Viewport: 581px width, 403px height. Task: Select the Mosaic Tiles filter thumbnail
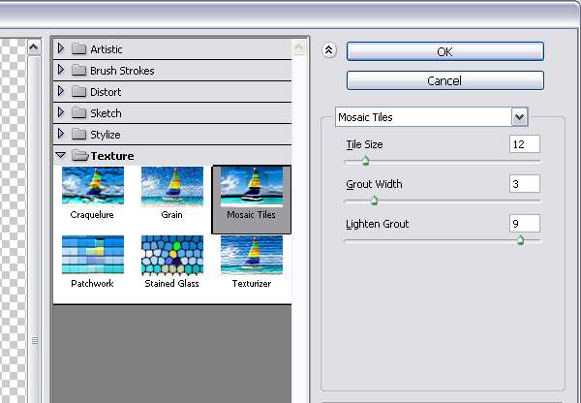tap(251, 186)
